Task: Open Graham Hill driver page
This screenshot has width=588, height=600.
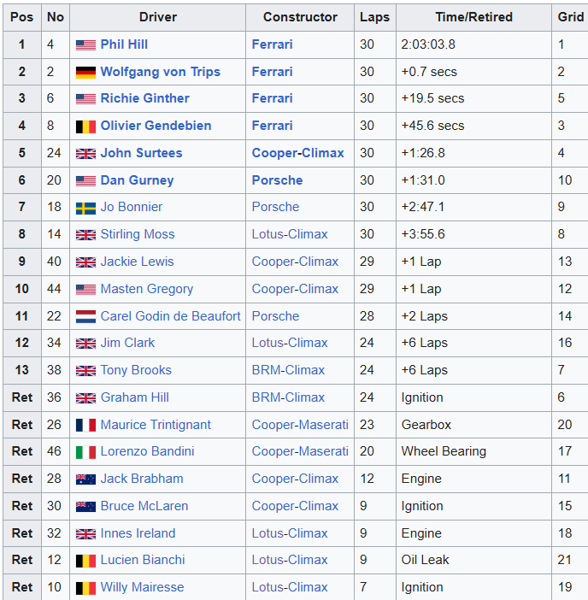Action: [135, 397]
